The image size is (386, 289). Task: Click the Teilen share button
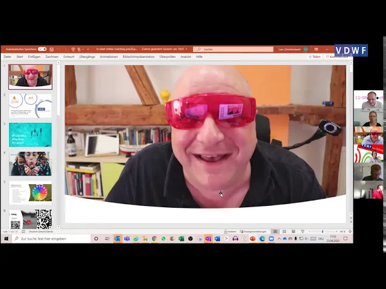[314, 57]
